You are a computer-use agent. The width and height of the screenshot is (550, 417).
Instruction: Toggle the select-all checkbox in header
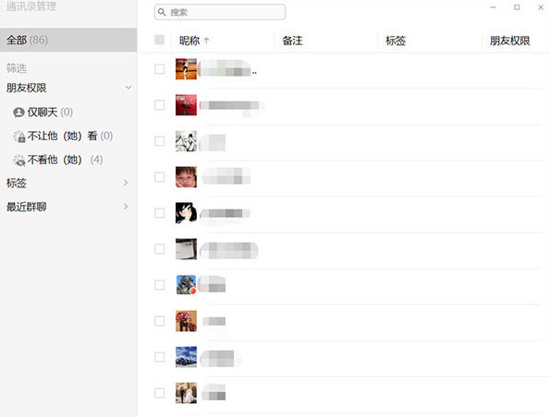[x=160, y=40]
